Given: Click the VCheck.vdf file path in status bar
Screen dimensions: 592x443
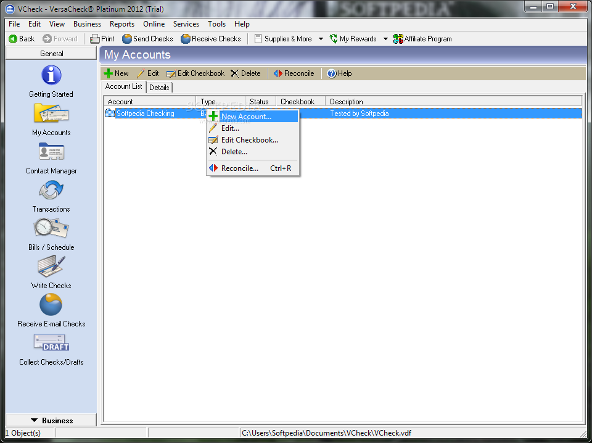Looking at the screenshot, I should (x=327, y=433).
